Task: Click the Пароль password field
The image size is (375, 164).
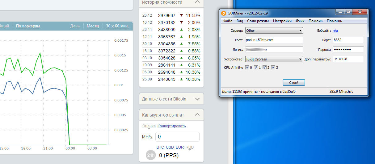Action: point(348,50)
